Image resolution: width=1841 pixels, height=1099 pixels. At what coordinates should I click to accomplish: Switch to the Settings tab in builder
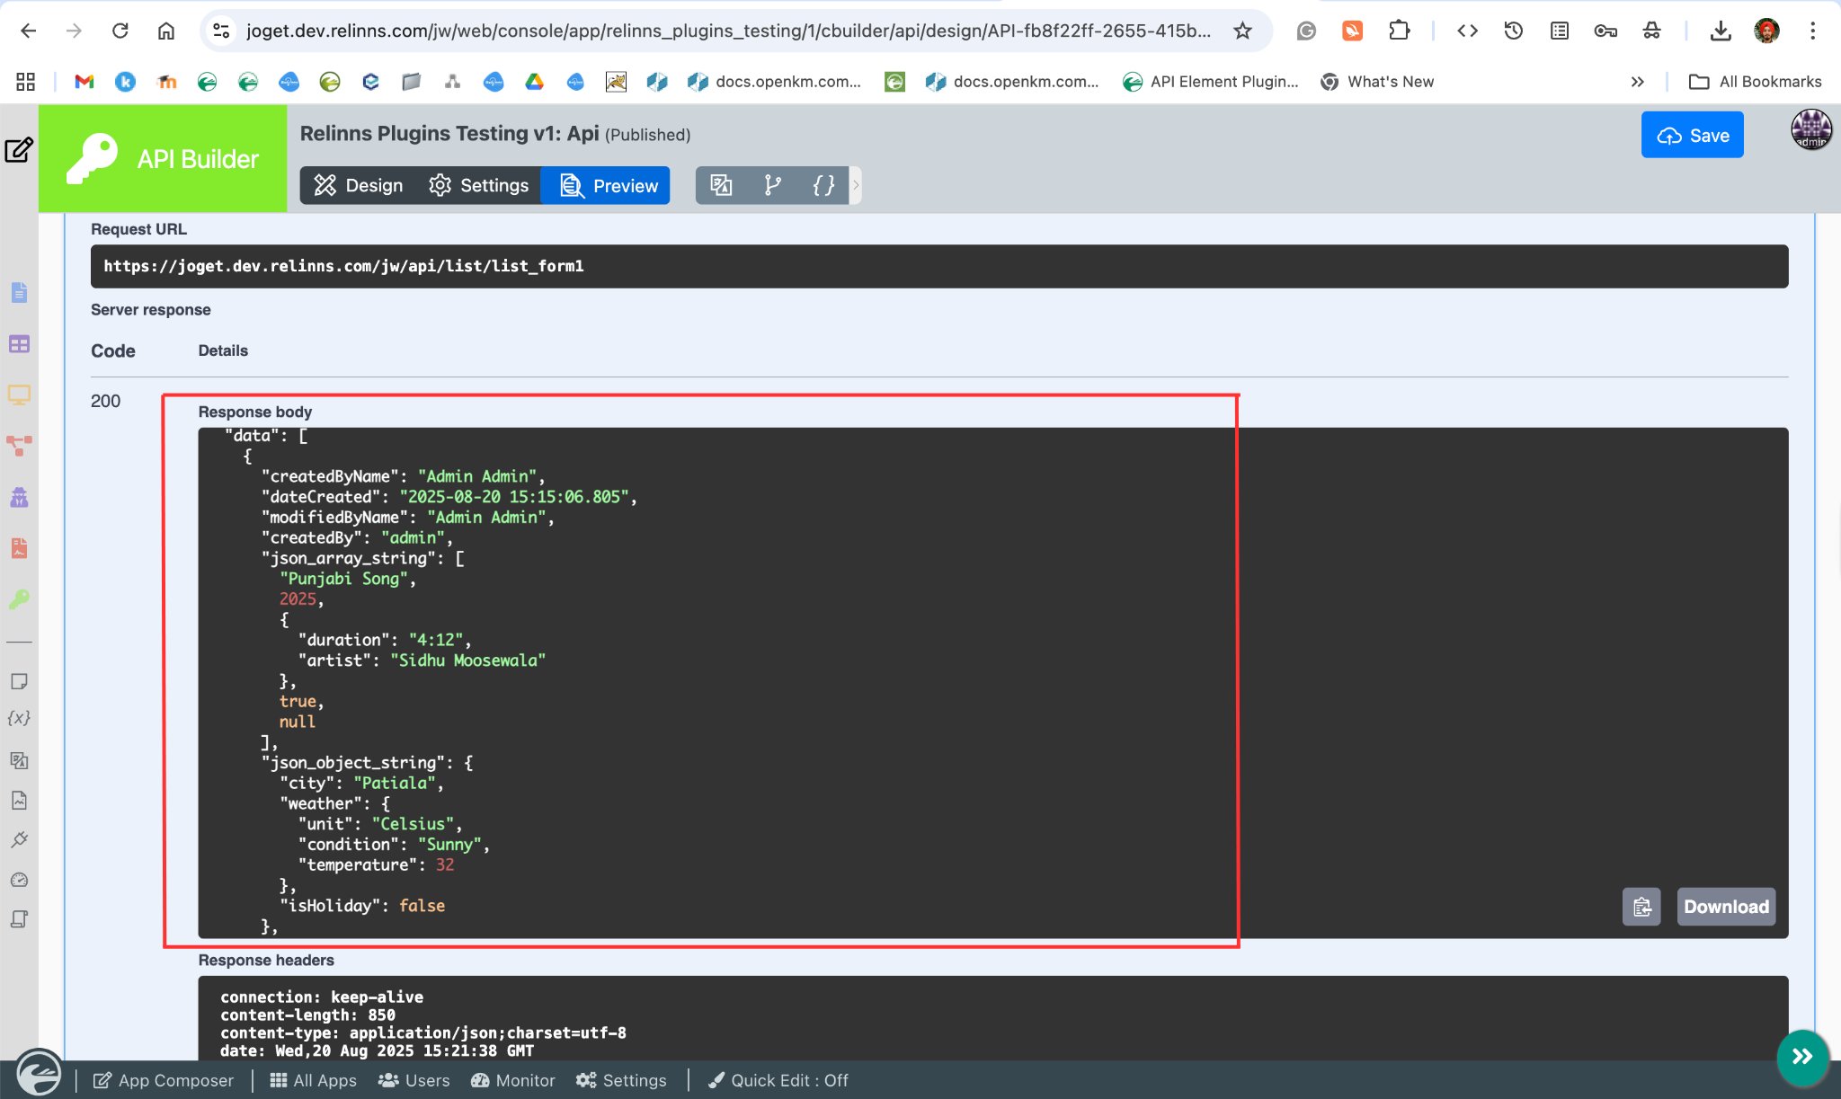(478, 185)
